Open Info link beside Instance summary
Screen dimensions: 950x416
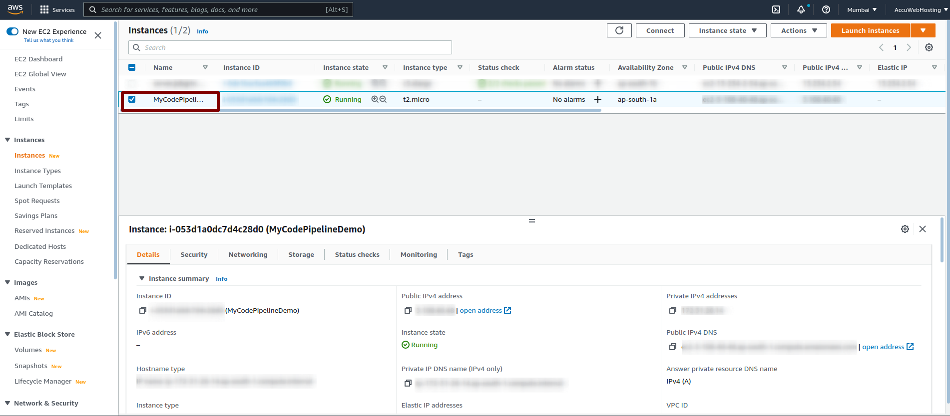221,279
